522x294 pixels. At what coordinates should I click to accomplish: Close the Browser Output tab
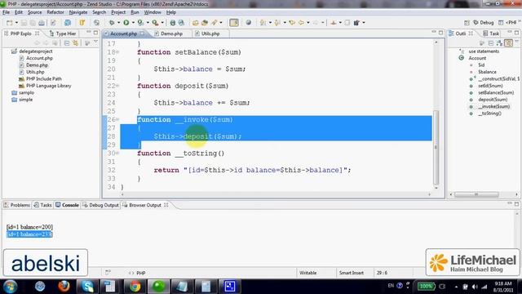click(166, 205)
